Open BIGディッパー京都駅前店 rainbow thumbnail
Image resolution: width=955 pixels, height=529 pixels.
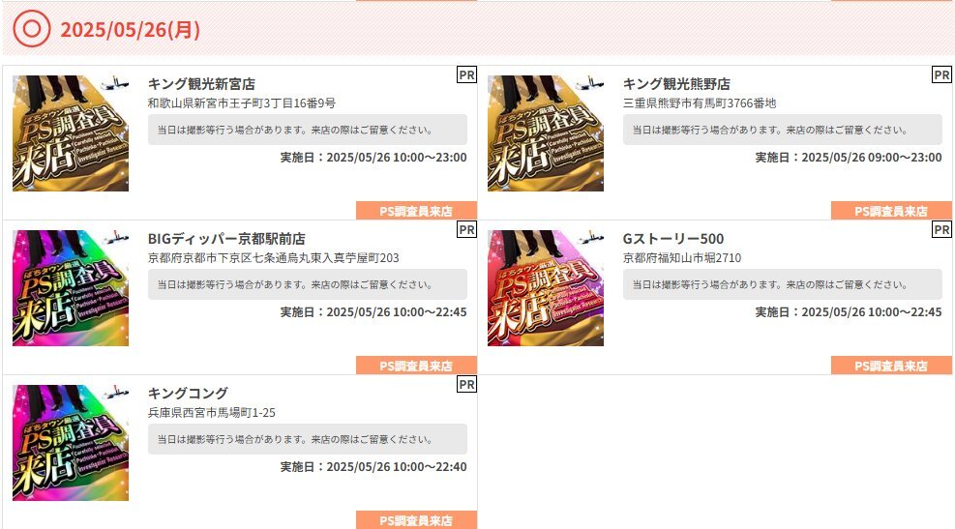[x=71, y=288]
